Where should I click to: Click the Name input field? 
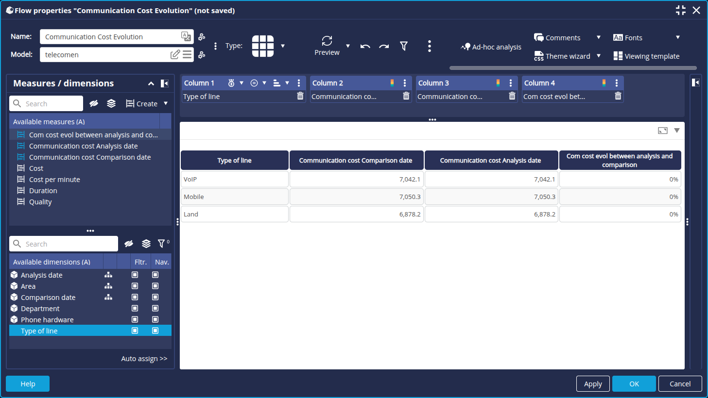[111, 37]
